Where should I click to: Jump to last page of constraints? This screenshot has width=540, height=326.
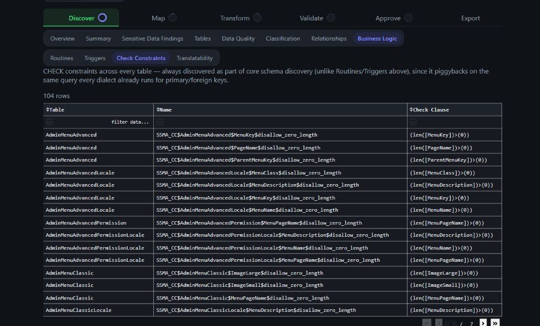(x=495, y=323)
